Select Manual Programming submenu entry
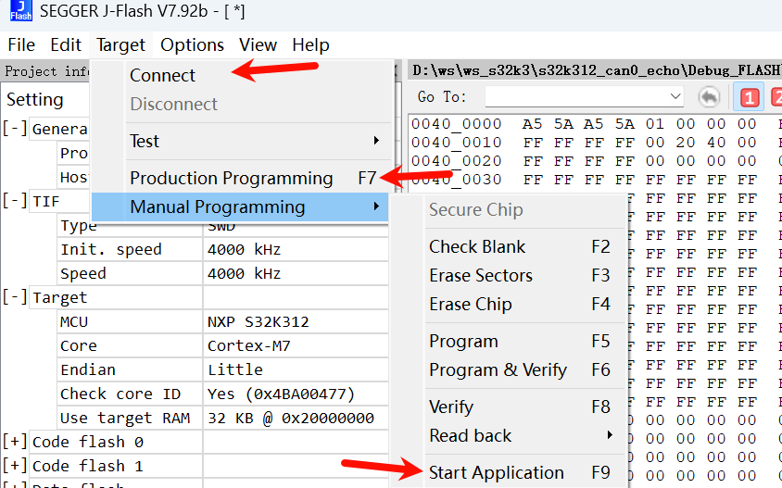Viewport: 782px width, 488px height. tap(240, 206)
